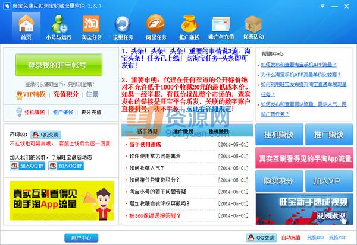The height and width of the screenshot is (245, 357).
Task: Open help link about 淘宝直通车展现量任务
Action: tap(303, 89)
